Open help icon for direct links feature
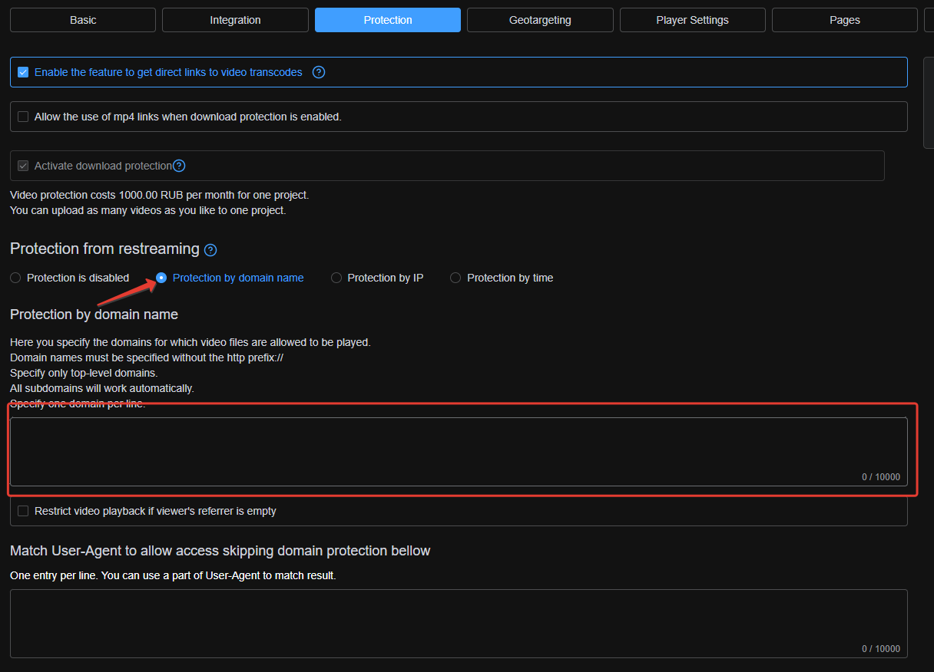Viewport: 934px width, 672px height. tap(319, 72)
